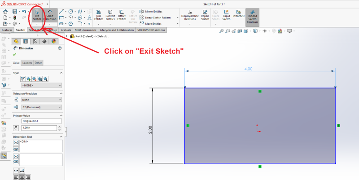
Task: Open the Style <NONE> dropdown
Action: [x=41, y=85]
